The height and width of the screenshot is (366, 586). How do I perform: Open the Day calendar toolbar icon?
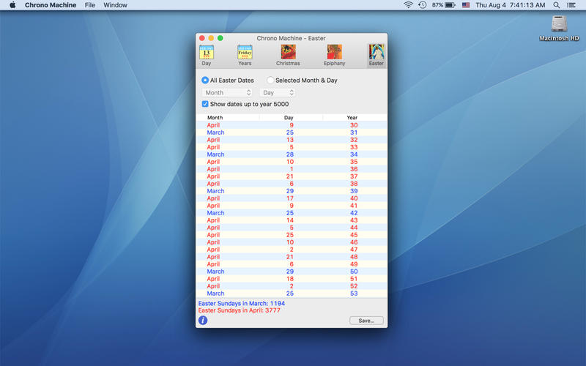point(207,53)
